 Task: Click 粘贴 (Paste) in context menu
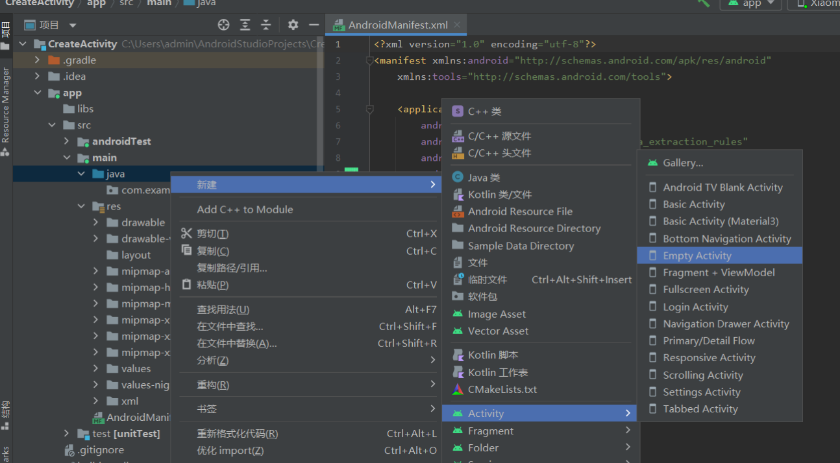(x=212, y=285)
